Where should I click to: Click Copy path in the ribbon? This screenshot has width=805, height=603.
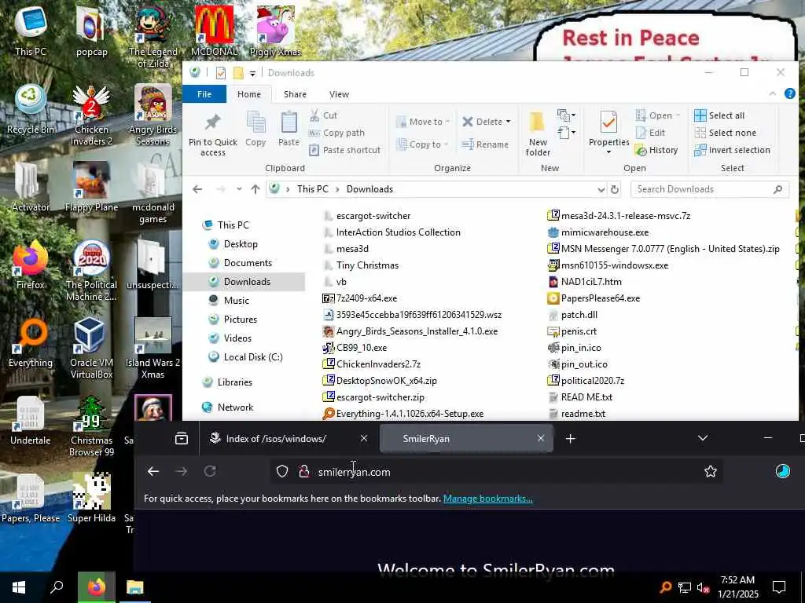(x=336, y=133)
